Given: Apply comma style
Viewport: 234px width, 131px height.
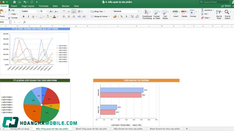Looking at the screenshot, I should tap(126, 17).
